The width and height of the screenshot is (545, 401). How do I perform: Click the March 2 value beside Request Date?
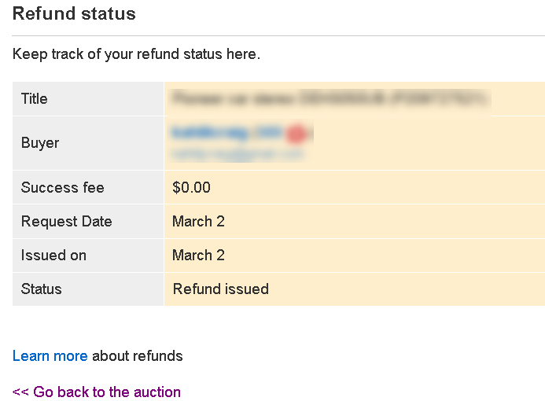198,222
